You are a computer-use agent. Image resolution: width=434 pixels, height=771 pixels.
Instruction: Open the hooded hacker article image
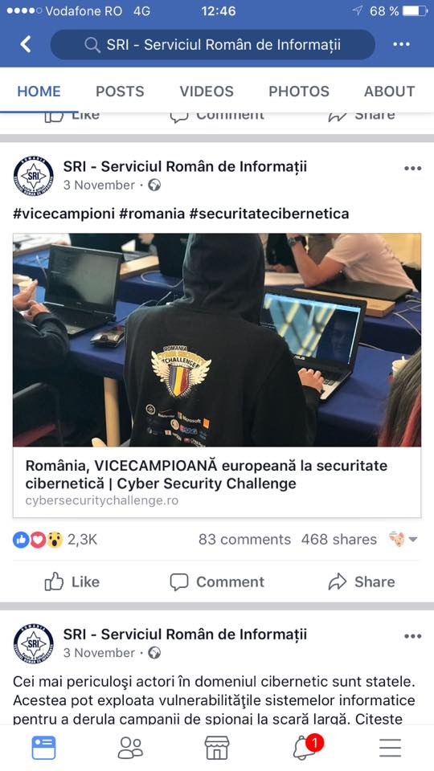(x=217, y=340)
